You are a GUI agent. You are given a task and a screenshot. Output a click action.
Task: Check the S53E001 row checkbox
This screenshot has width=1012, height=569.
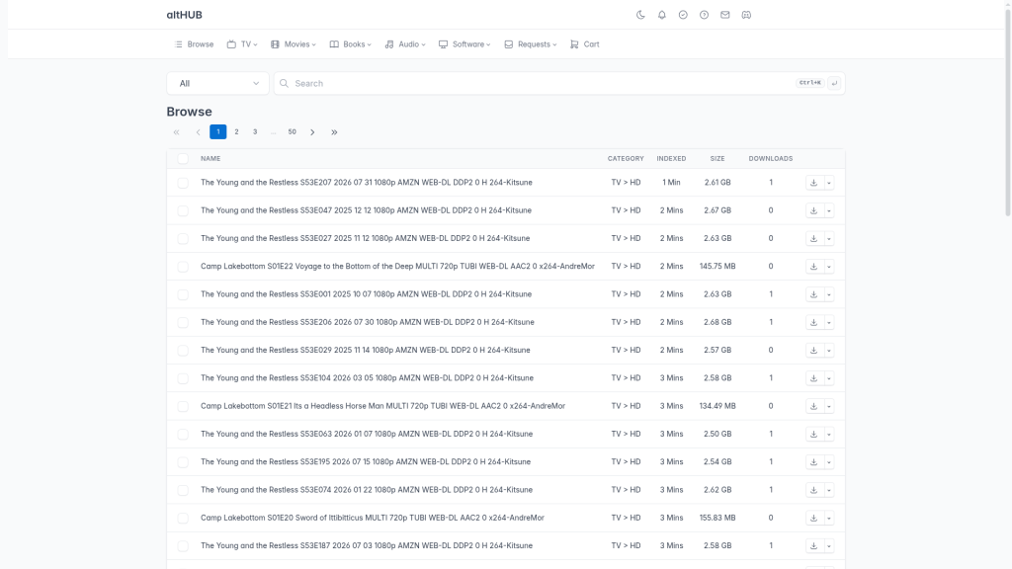point(183,294)
